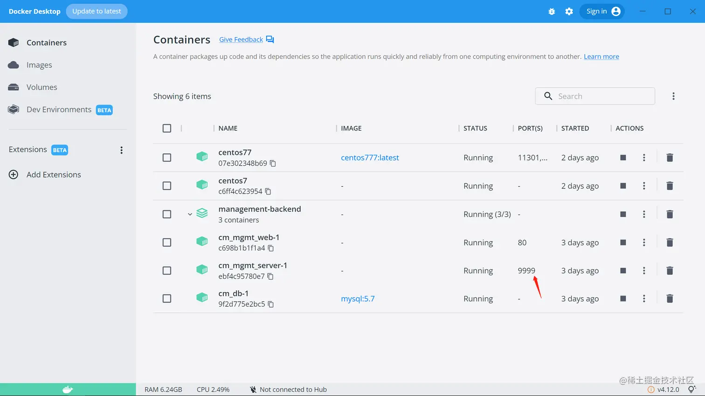Open the mysql:5.7 image link

358,299
